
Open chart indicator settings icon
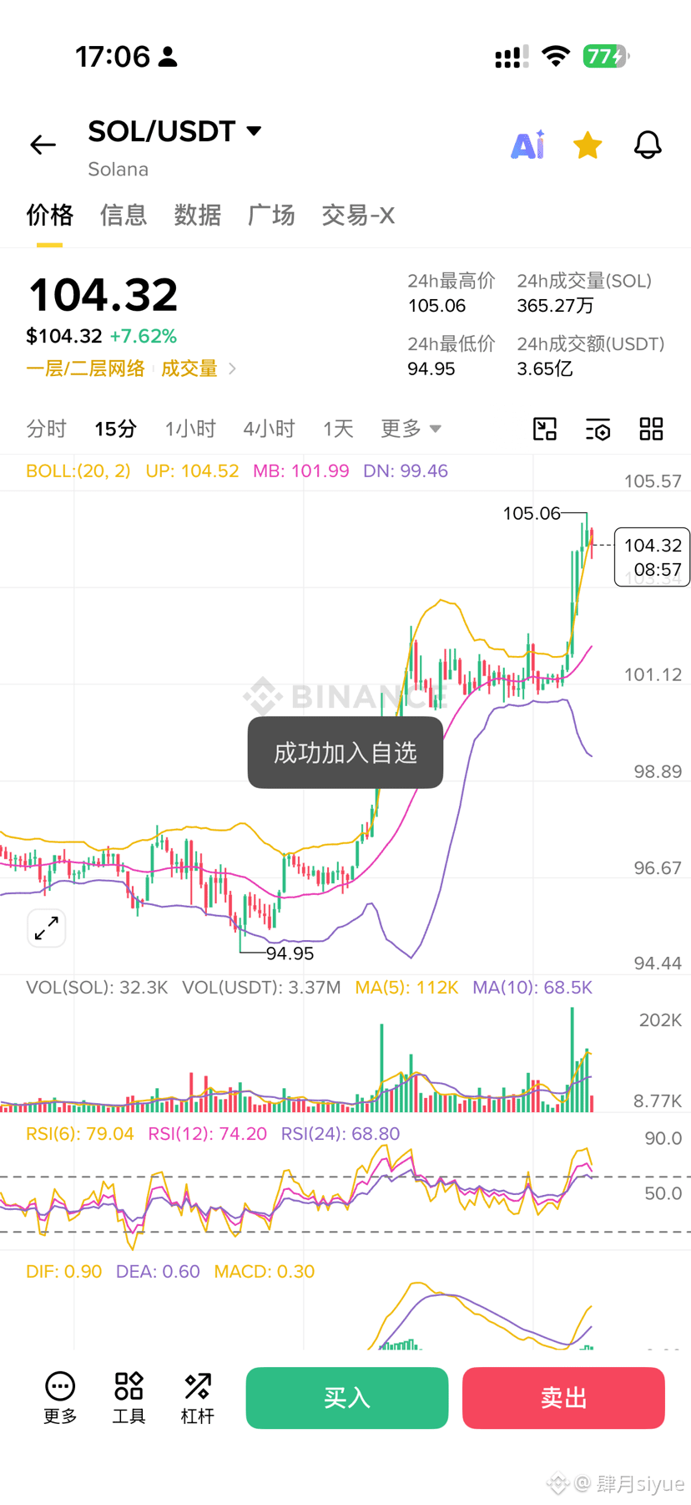598,429
